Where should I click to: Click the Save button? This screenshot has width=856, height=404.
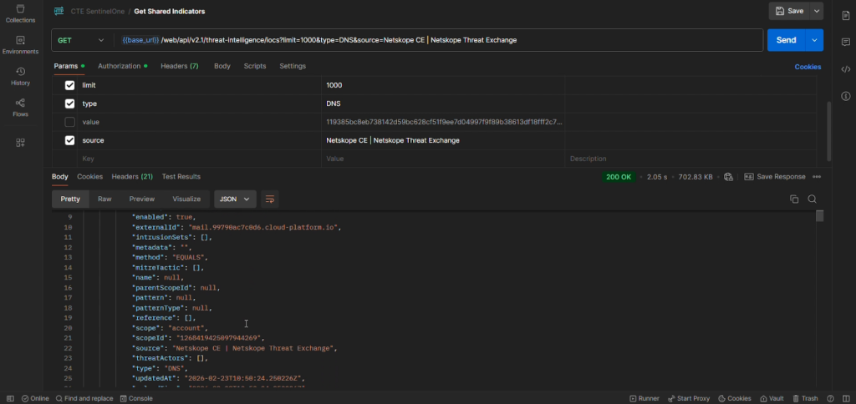789,11
